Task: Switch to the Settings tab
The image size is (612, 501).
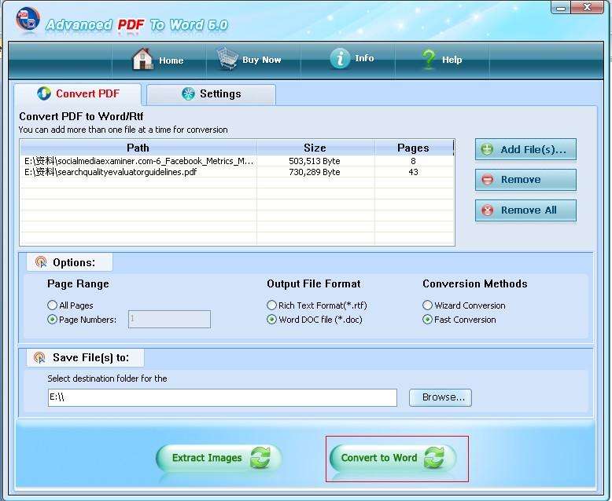Action: (211, 94)
